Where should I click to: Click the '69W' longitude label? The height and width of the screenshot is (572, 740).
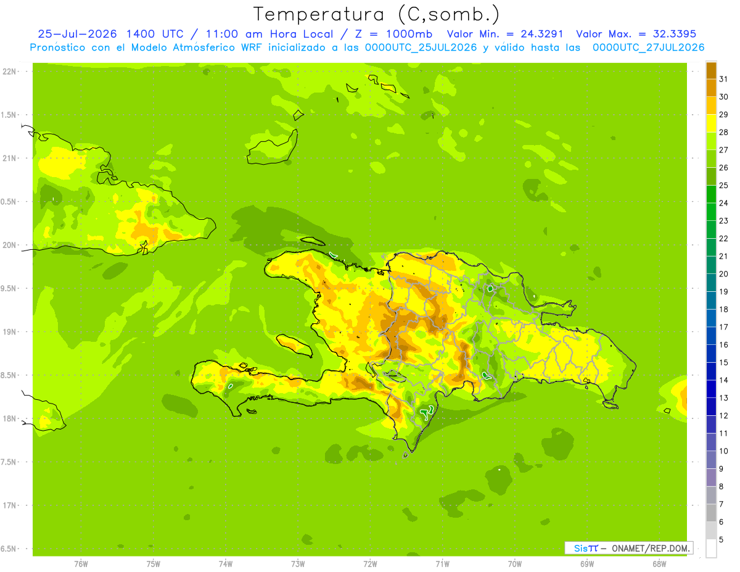[587, 564]
